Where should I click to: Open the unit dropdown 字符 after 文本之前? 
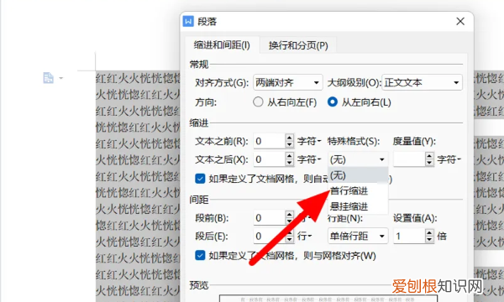pyautogui.click(x=309, y=141)
